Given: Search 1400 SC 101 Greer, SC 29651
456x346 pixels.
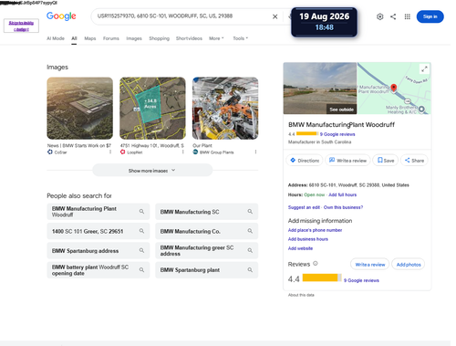Looking at the screenshot, I should coord(98,231).
